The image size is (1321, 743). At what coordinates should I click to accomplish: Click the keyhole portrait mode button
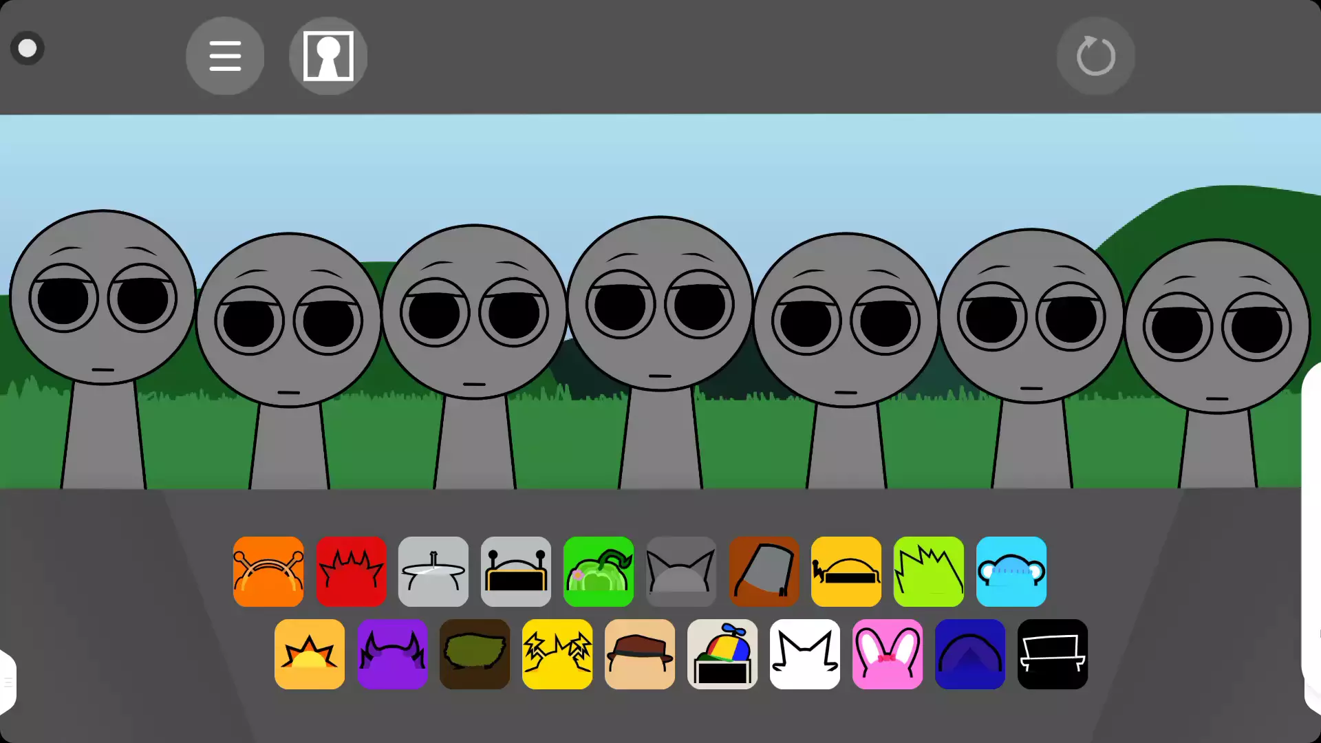point(328,56)
